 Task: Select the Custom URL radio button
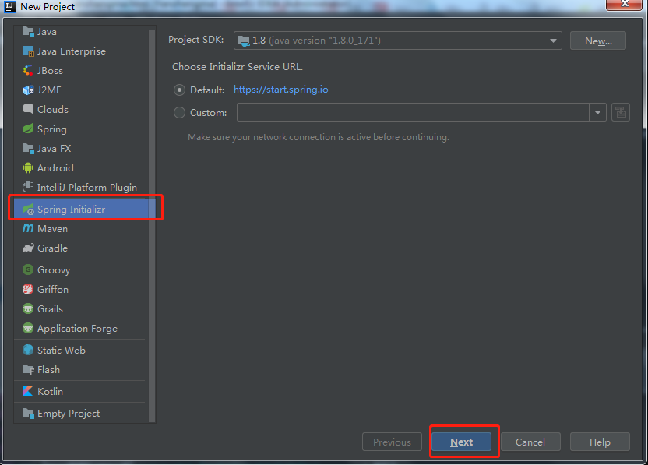(179, 112)
